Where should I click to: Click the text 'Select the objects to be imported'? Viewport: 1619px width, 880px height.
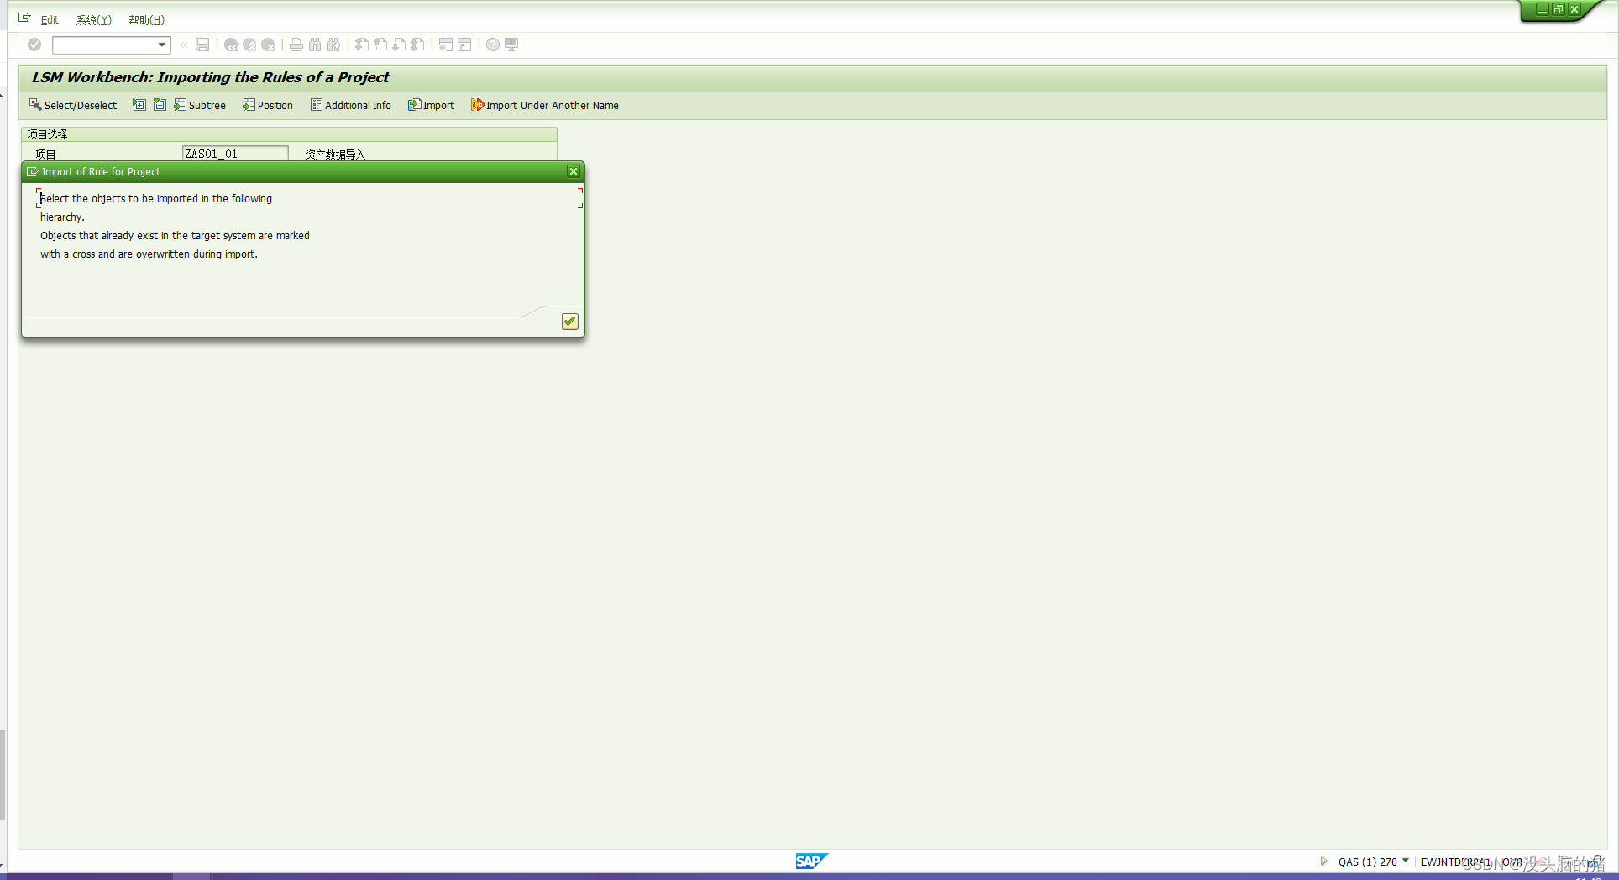119,199
